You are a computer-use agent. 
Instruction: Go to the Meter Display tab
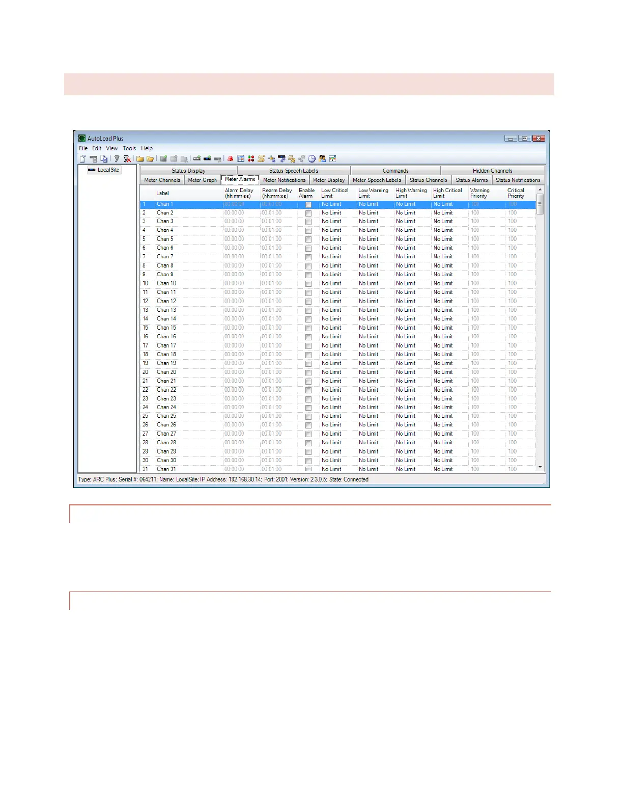[329, 180]
